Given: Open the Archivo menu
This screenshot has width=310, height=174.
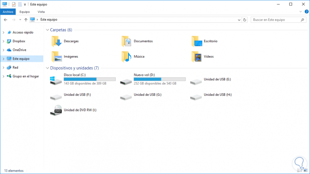Looking at the screenshot, I should 8,12.
